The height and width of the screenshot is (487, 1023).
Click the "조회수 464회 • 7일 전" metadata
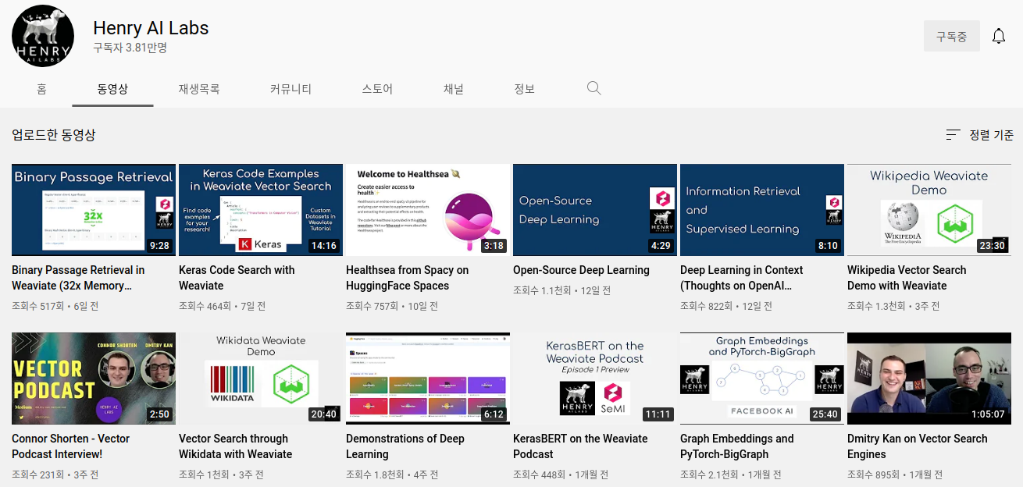point(223,306)
